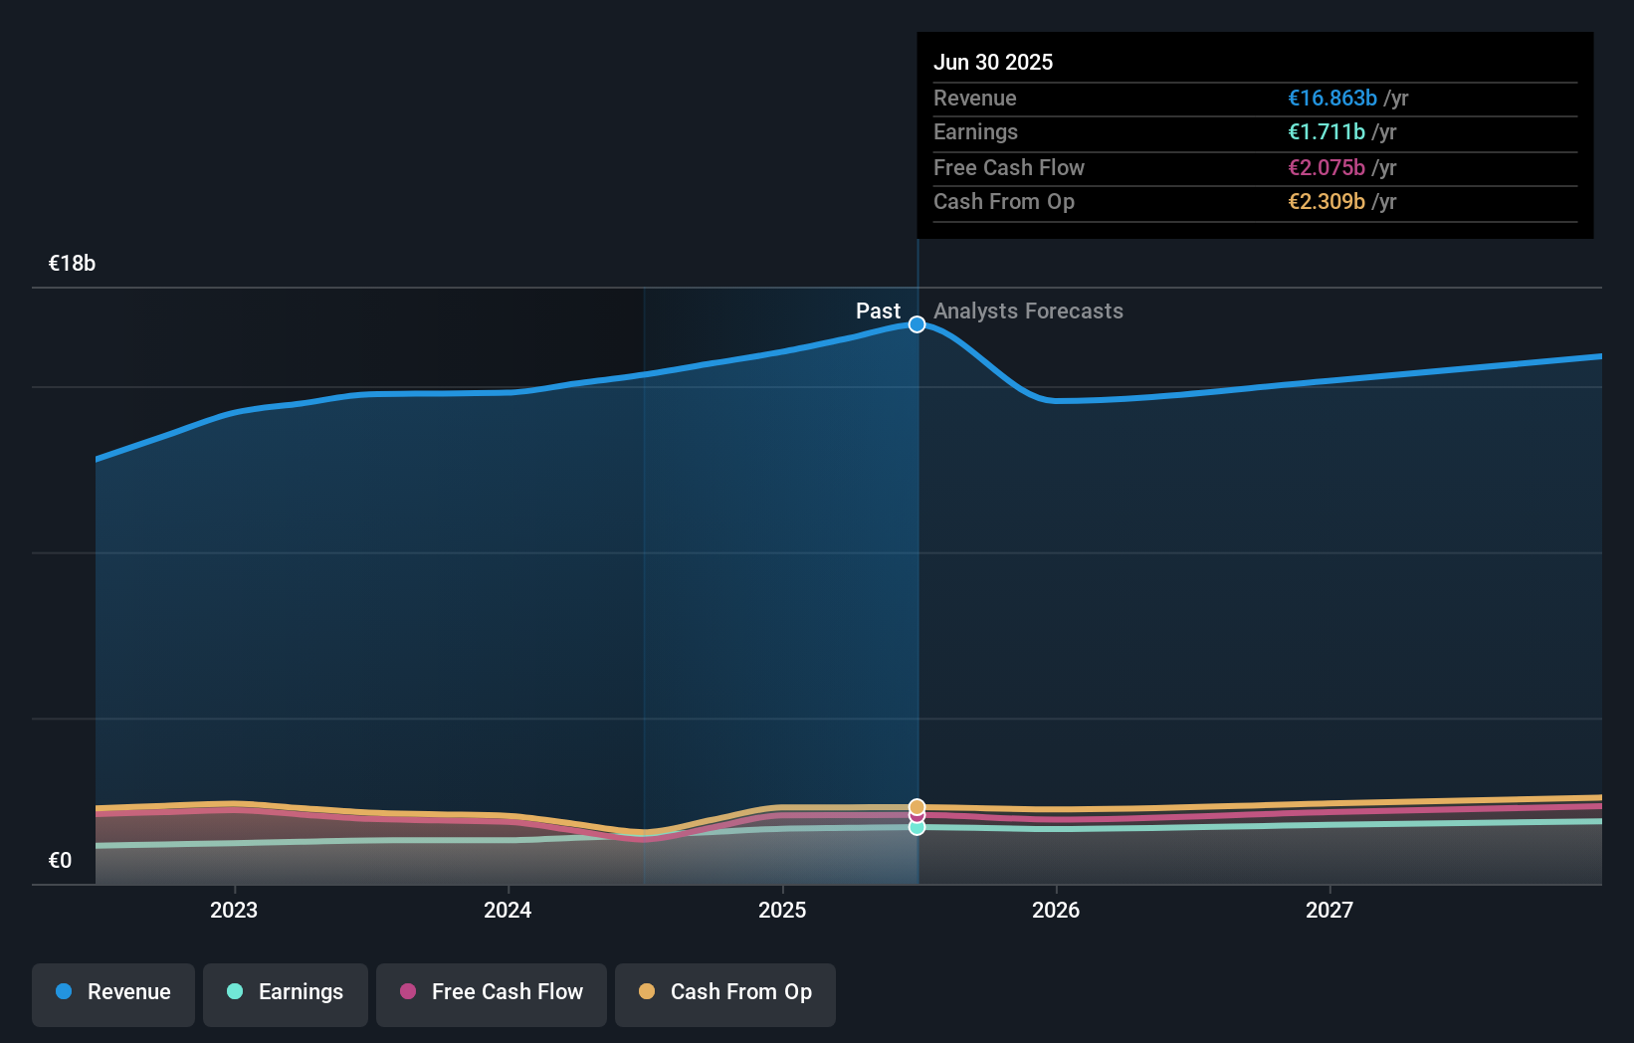
Task: Click the white Cash From Op chart marker
Action: tap(917, 806)
